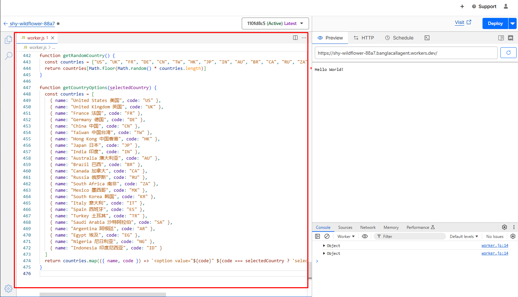The width and height of the screenshot is (518, 297).
Task: Open the Manage gear icon in editor sidebar
Action: pyautogui.click(x=8, y=289)
